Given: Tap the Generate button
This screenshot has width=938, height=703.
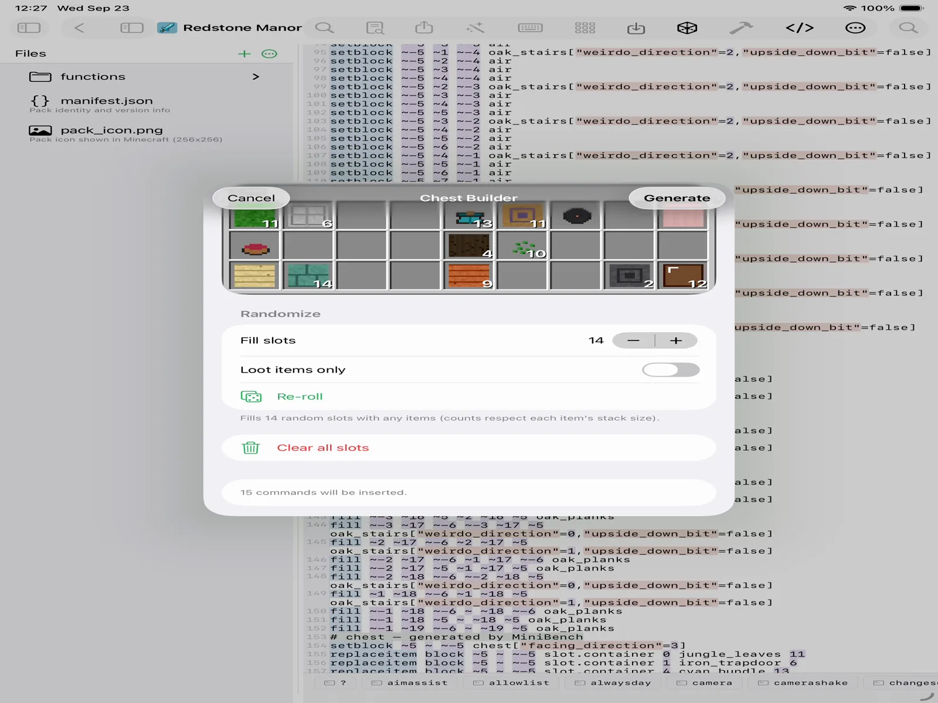Looking at the screenshot, I should (x=677, y=198).
